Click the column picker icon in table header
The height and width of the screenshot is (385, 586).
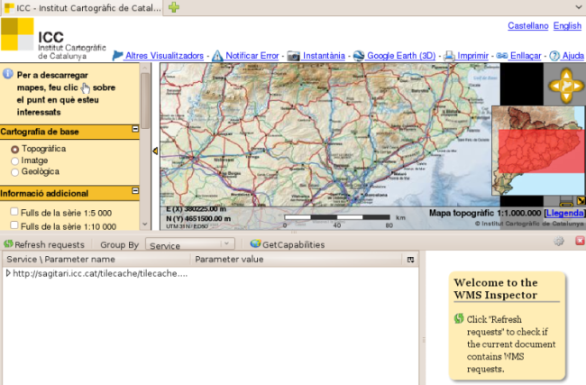[411, 260]
